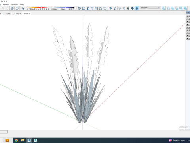The image size is (190, 143).
Task: Open the Model Info icon
Action: (x=17, y=8)
